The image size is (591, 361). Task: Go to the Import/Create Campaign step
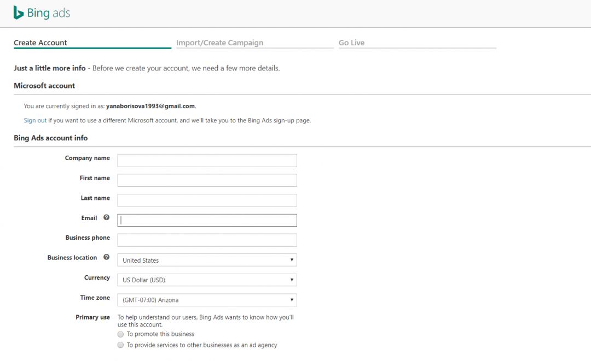tap(219, 43)
